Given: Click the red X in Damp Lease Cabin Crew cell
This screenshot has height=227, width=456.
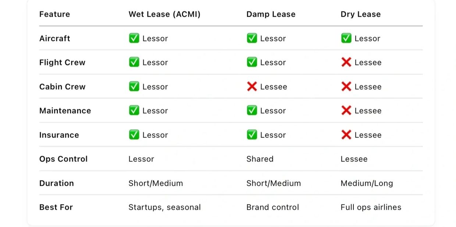Looking at the screenshot, I should point(252,87).
